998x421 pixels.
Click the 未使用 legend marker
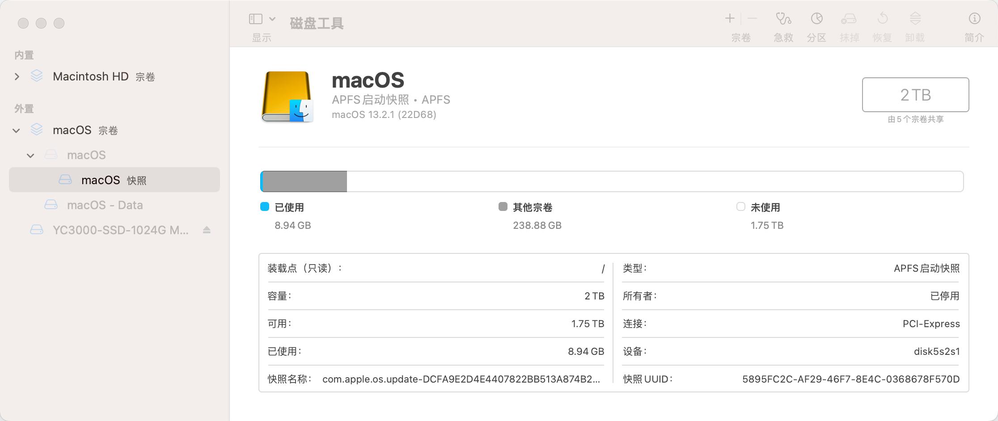tap(740, 207)
